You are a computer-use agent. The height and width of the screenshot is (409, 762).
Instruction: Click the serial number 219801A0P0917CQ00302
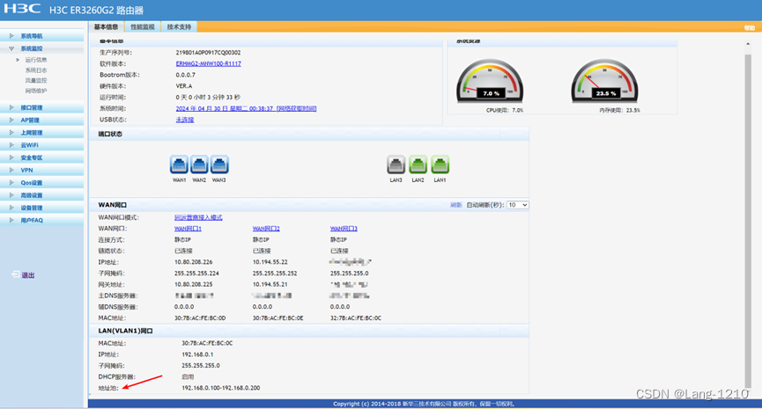209,53
